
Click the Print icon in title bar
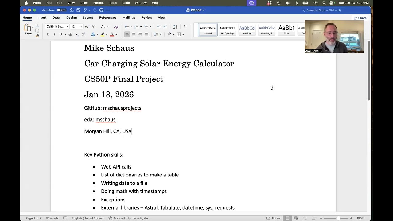pyautogui.click(x=101, y=10)
